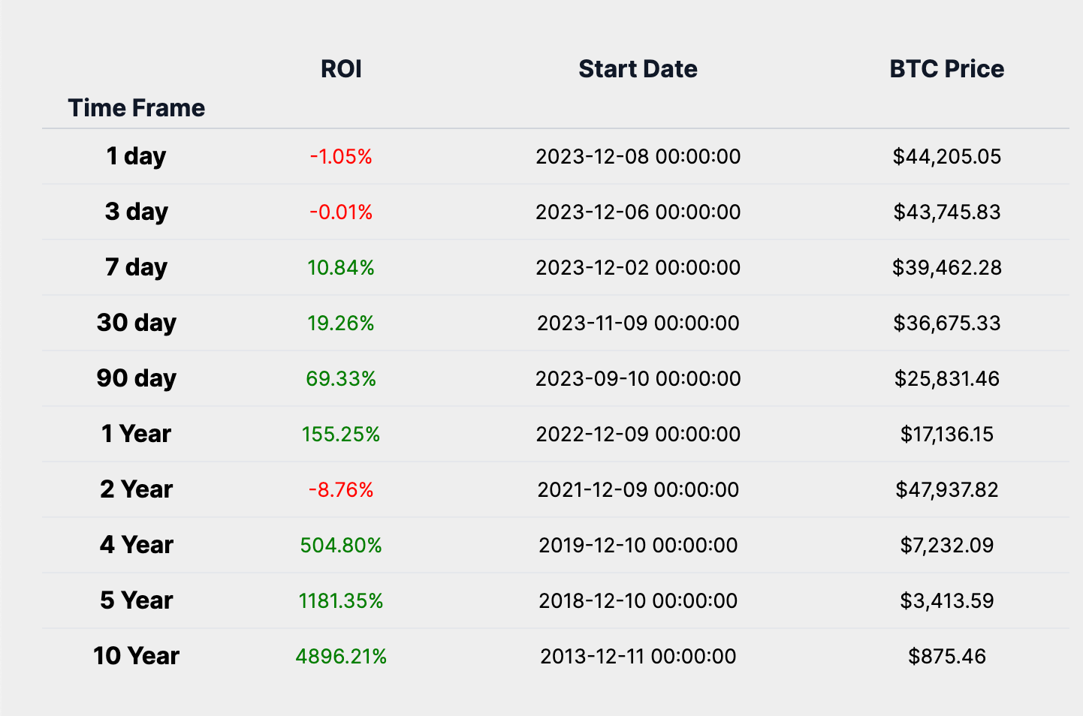
Task: Select the 3 day row label
Action: (x=136, y=212)
